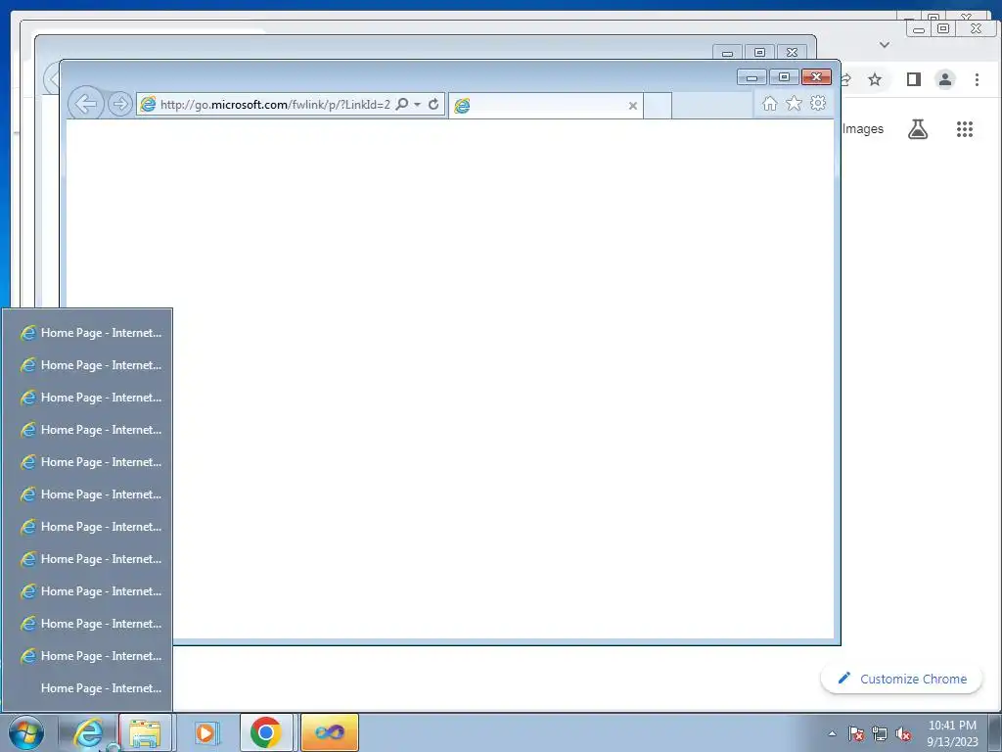Open File Explorer from the taskbar
This screenshot has height=752, width=1002.
point(145,732)
